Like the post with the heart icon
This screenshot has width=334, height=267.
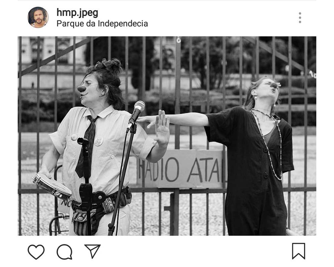pos(36,252)
